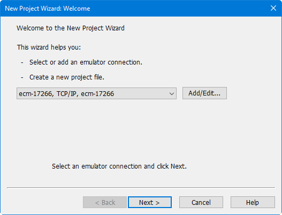Open Help for this wizard
The width and height of the screenshot is (282, 215).
click(x=253, y=202)
